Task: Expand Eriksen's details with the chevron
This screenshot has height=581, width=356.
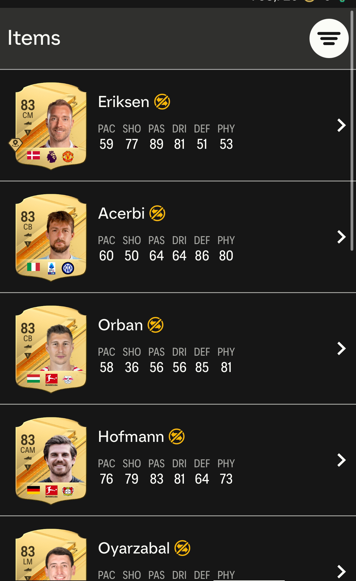Action: pos(341,125)
